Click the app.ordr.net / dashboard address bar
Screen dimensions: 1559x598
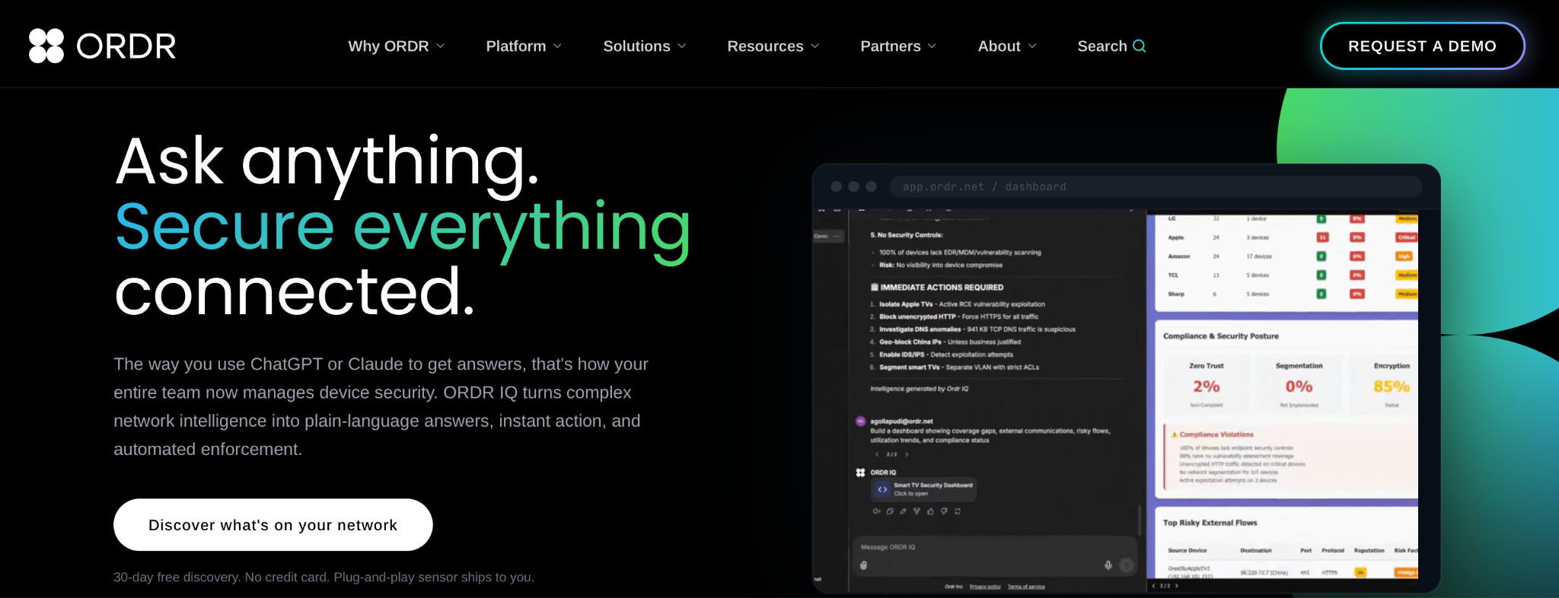(1156, 187)
